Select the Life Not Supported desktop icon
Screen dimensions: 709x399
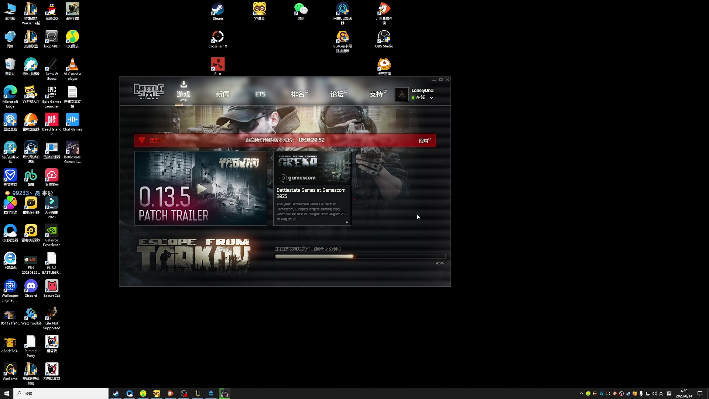52,318
